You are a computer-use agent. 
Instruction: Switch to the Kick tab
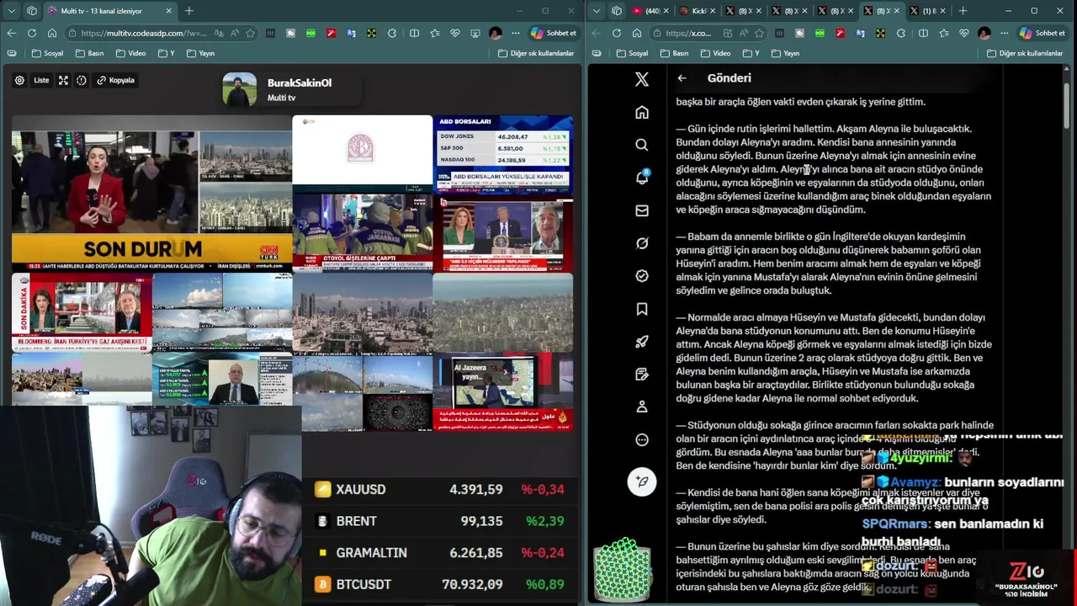click(x=696, y=11)
